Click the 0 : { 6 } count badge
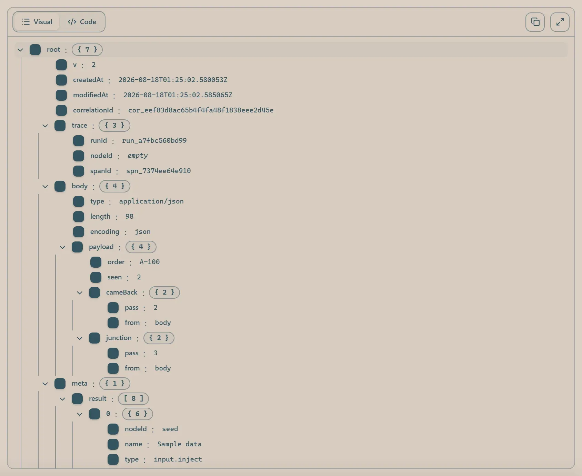This screenshot has height=476, width=582. click(x=138, y=414)
